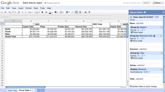165x92 pixels.
Task: Open the Edit menu
Action: click(x=8, y=8)
